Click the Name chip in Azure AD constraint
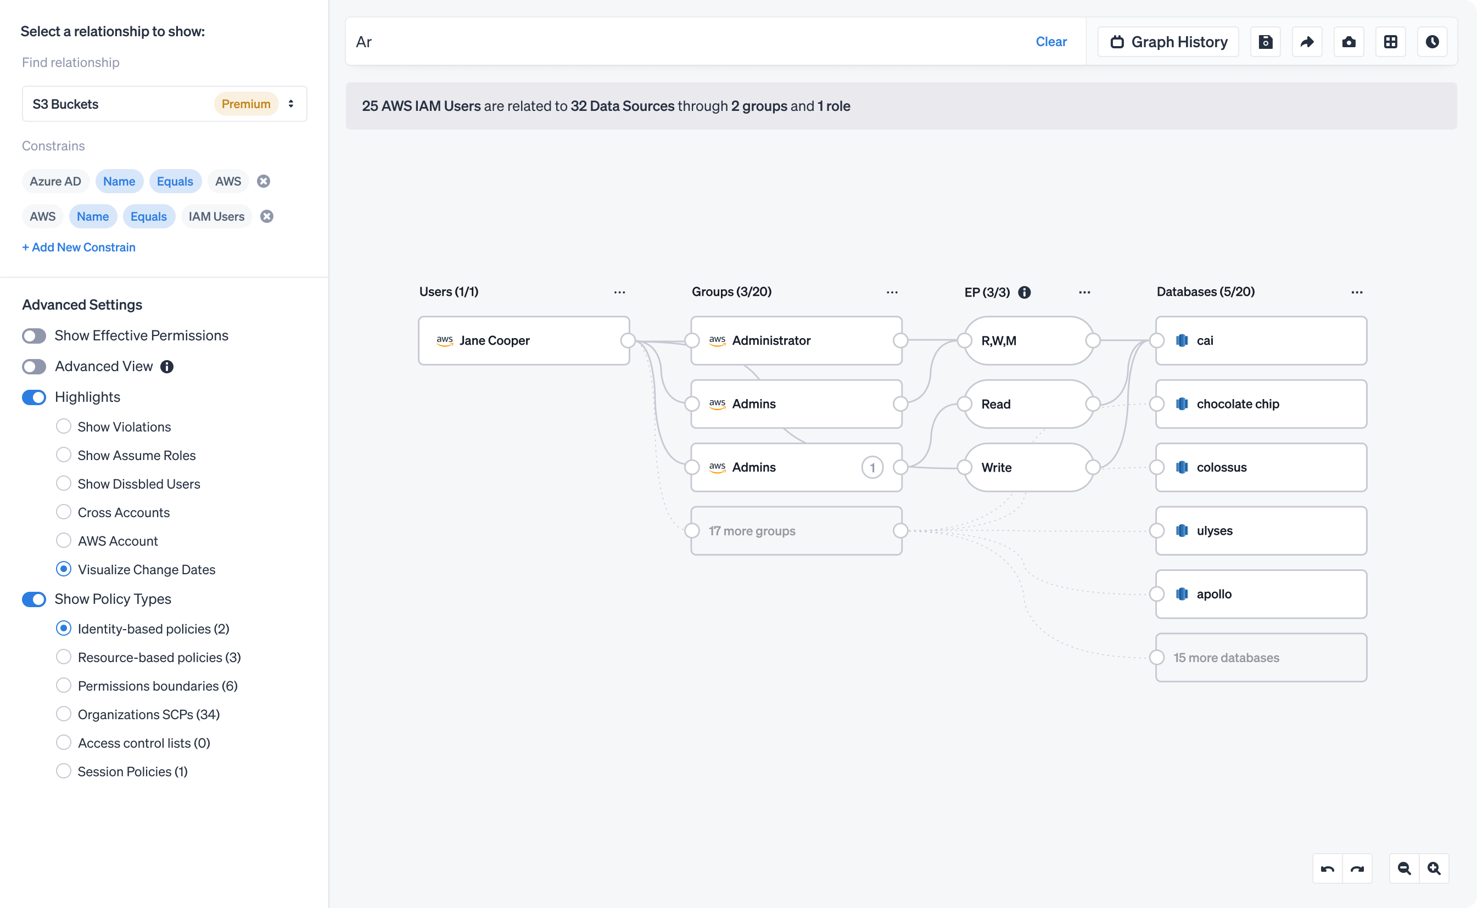 click(x=119, y=181)
